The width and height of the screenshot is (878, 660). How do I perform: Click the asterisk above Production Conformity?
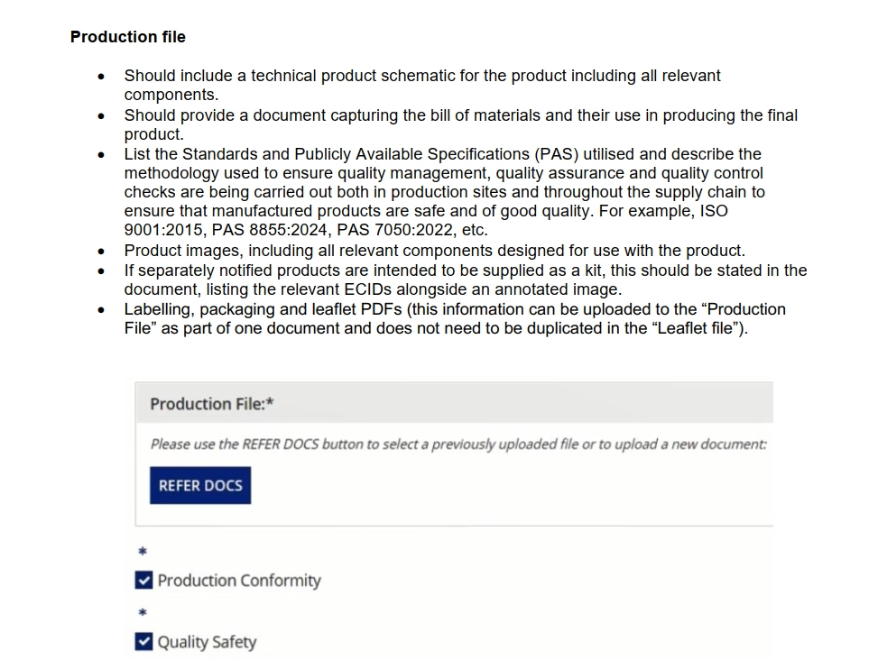141,551
